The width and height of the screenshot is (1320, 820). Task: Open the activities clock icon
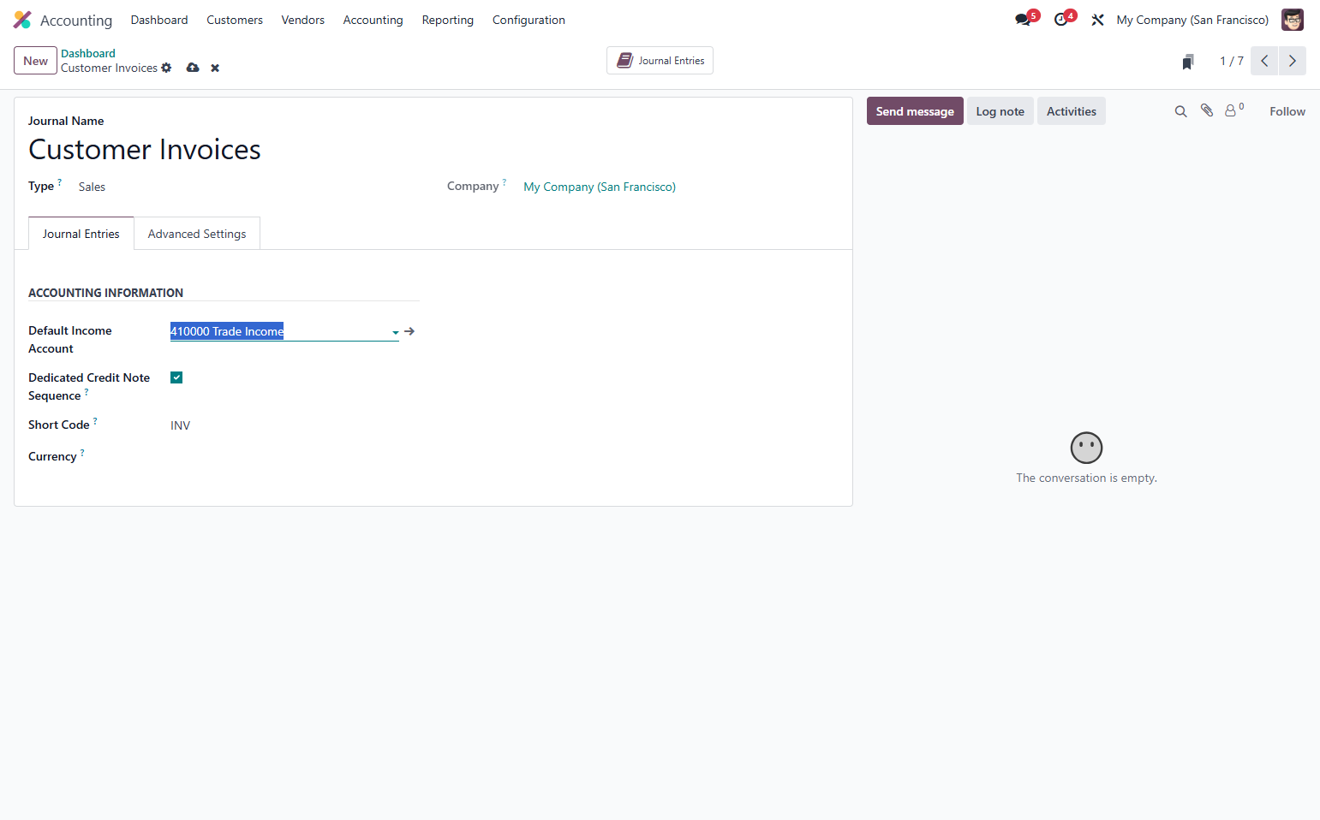tap(1061, 20)
